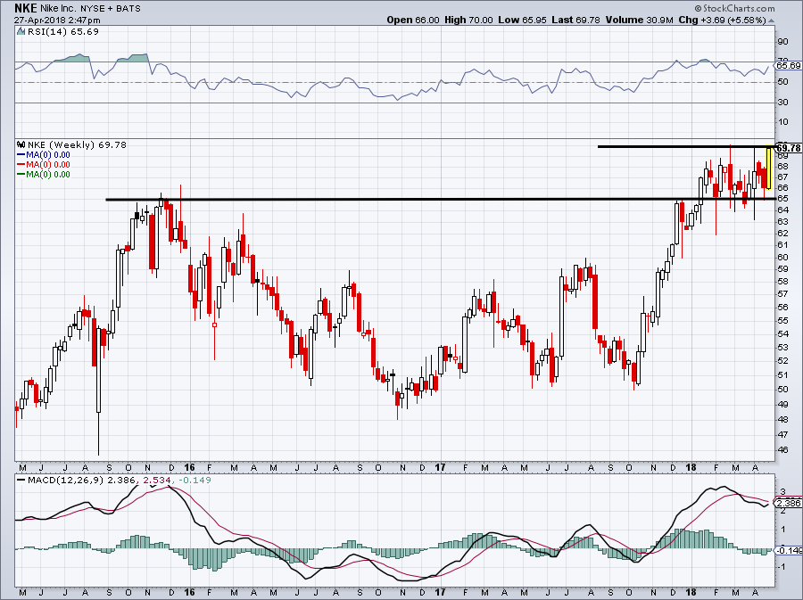The height and width of the screenshot is (600, 803).
Task: Click the -1 level on the MACD axis
Action: (782, 567)
